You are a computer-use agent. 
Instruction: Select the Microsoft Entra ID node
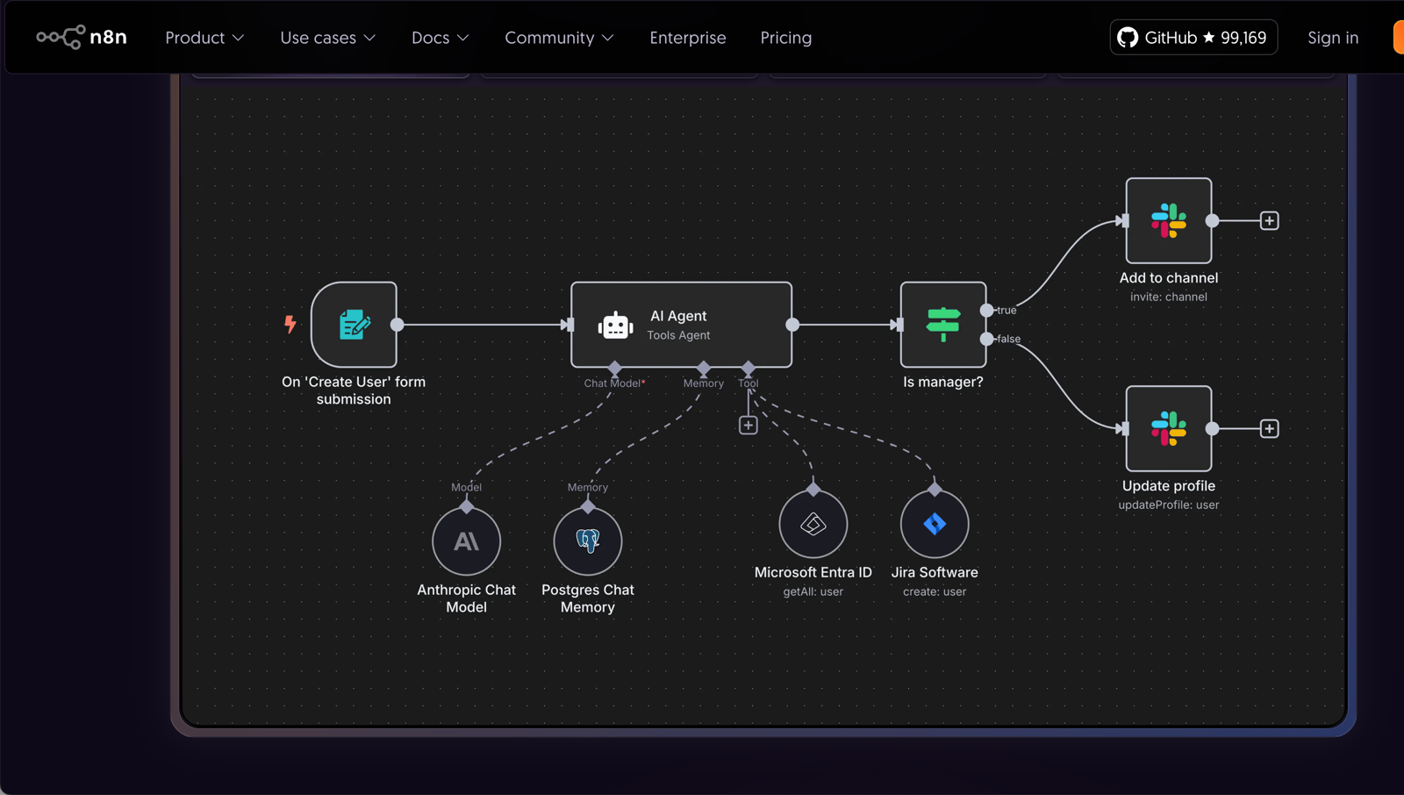(813, 524)
